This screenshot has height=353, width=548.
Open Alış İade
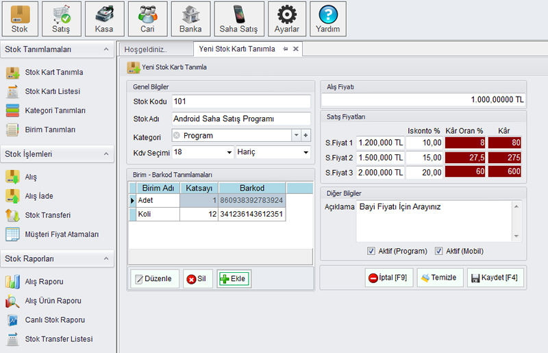pos(29,196)
